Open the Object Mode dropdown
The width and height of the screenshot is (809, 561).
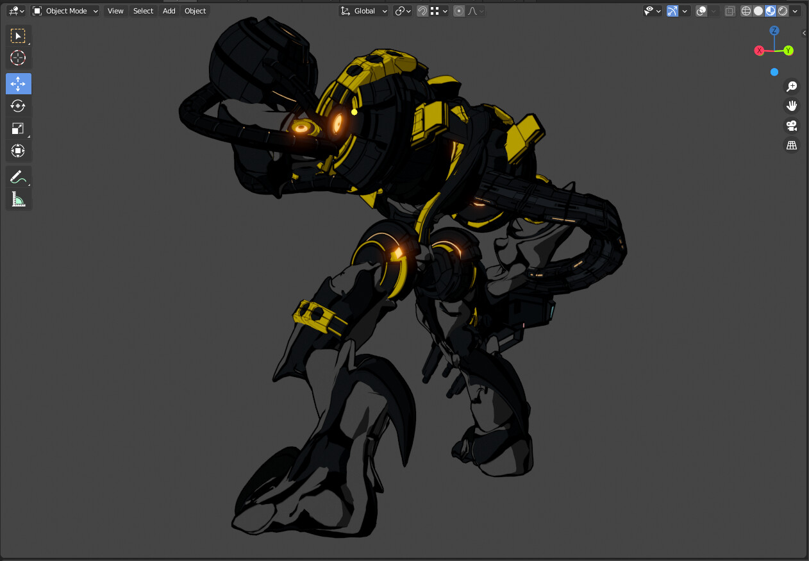[x=64, y=11]
